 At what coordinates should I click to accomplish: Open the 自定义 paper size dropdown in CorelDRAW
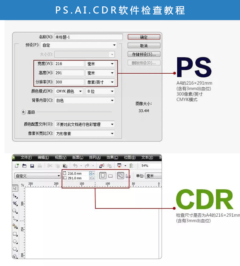38,176
